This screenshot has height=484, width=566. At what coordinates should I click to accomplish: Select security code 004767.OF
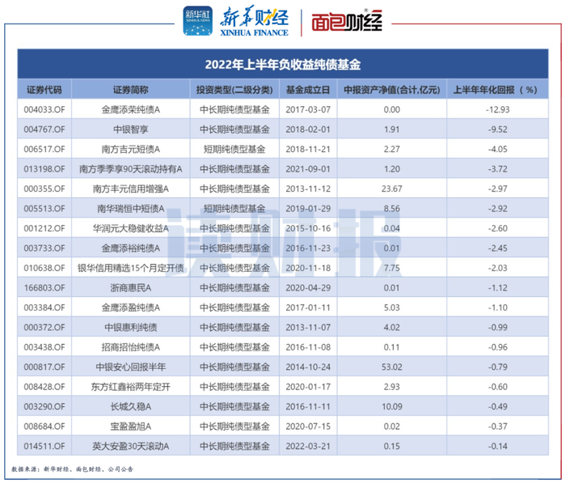point(44,129)
